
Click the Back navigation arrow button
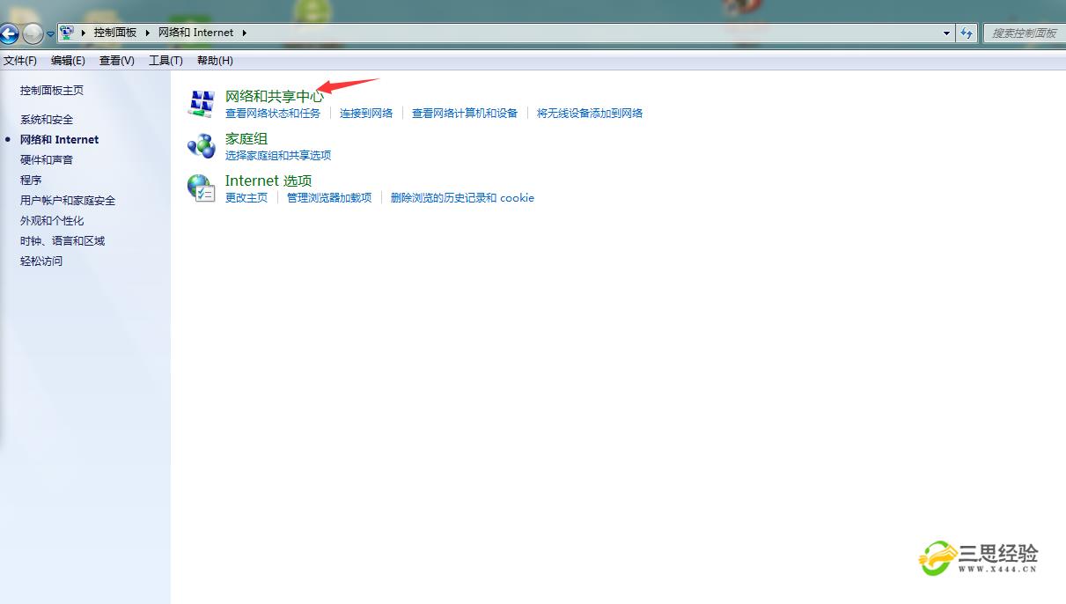(10, 33)
